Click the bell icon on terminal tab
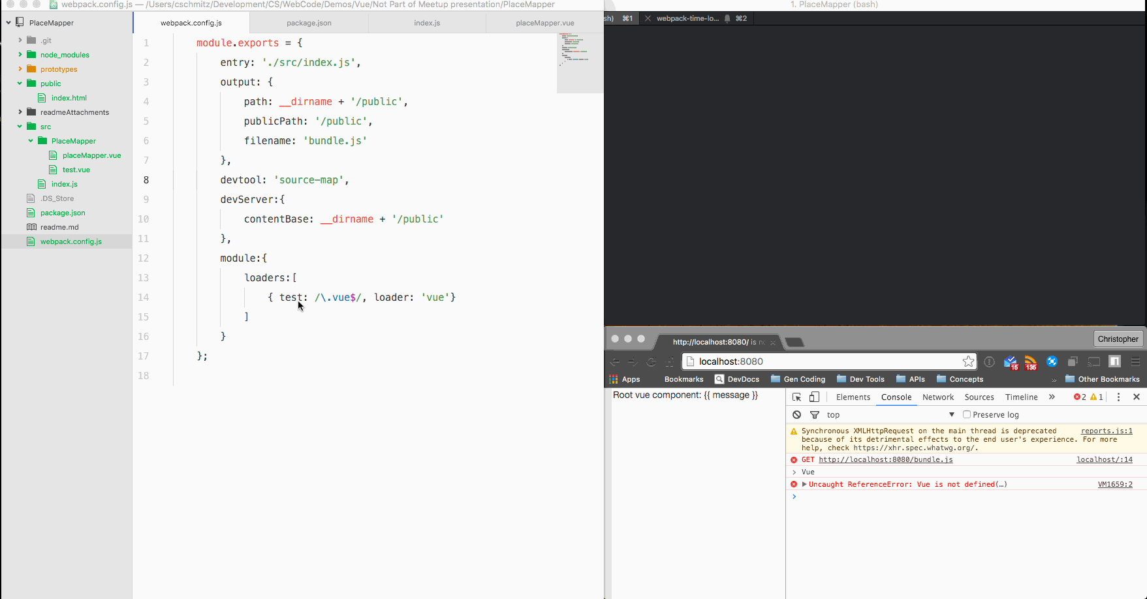This screenshot has height=599, width=1147. (727, 18)
